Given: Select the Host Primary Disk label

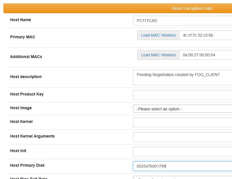Looking at the screenshot, I should click(27, 165).
